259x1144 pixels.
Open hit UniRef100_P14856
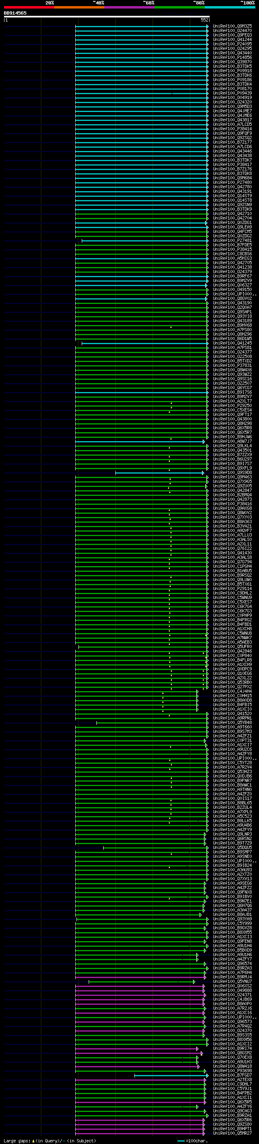tap(232, 57)
